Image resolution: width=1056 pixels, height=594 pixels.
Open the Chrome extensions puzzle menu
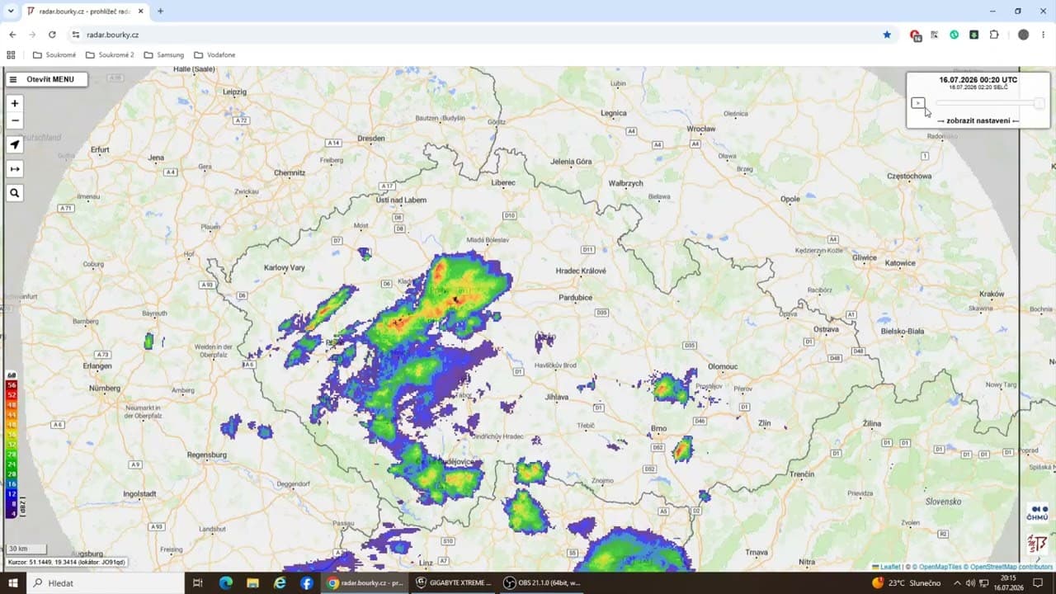click(x=994, y=35)
